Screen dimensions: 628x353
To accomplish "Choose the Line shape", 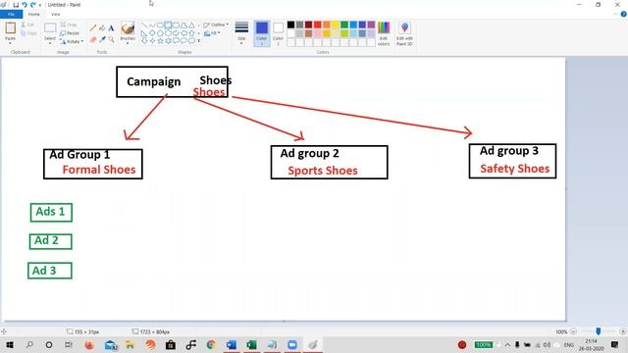I will click(144, 25).
